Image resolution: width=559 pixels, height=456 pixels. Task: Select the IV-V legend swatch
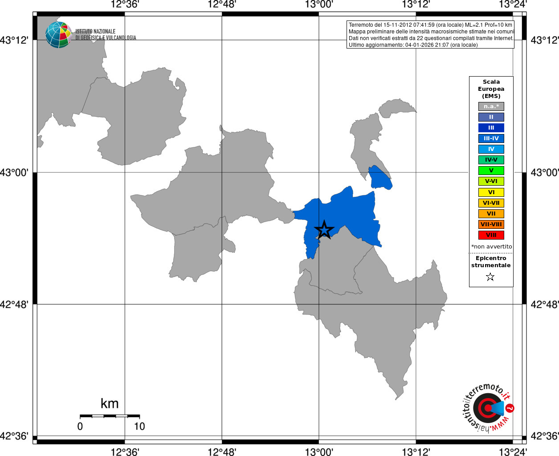coord(491,160)
